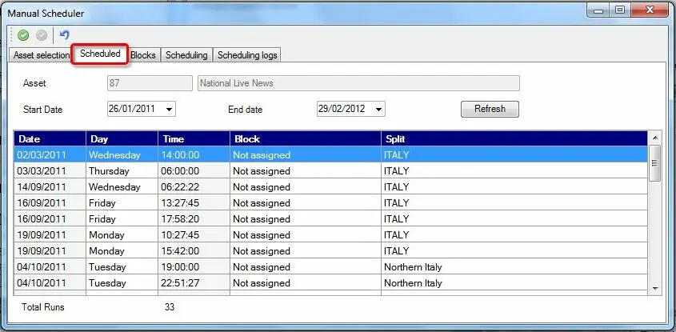Click the green checkmark confirm icon
This screenshot has height=332, width=676.
(23, 35)
